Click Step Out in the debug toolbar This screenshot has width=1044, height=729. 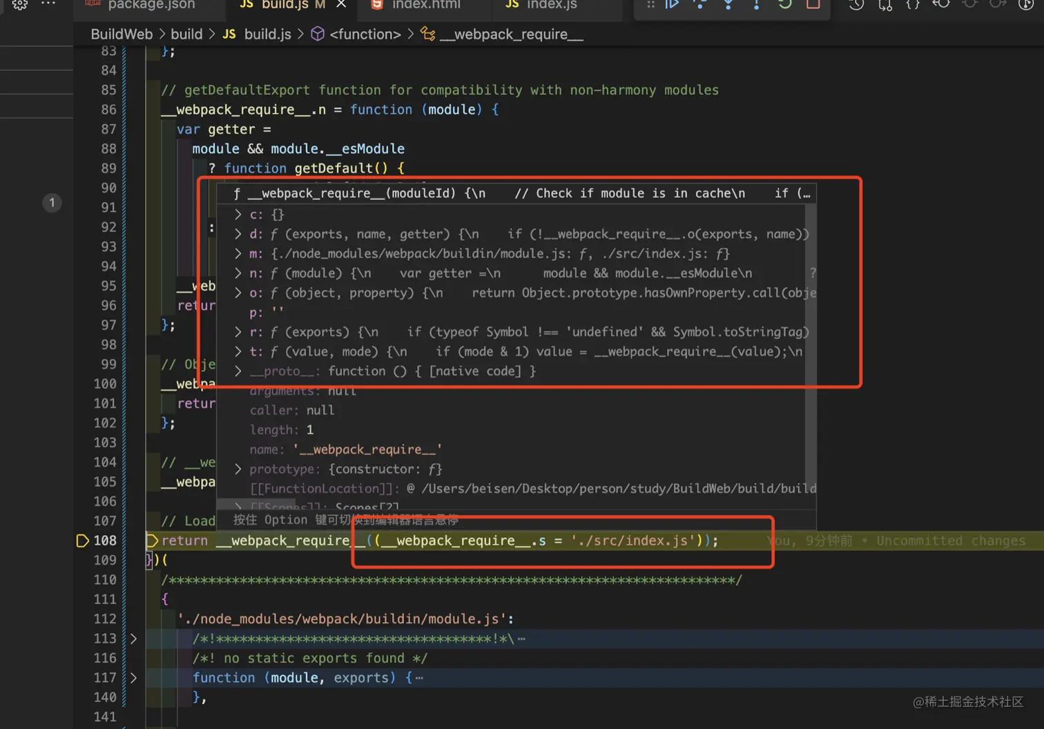(757, 4)
